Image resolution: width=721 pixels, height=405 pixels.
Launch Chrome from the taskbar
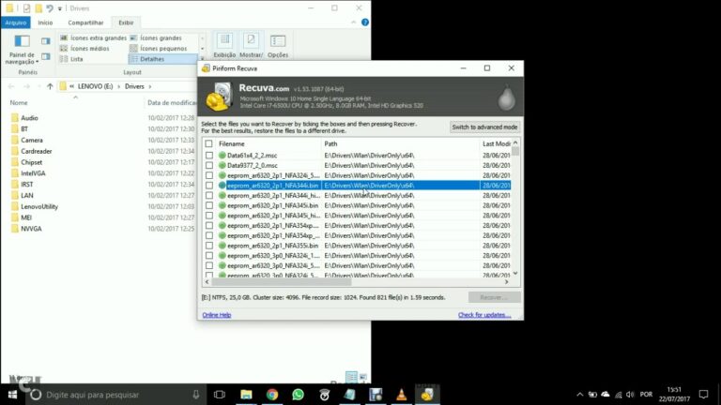[x=272, y=395]
